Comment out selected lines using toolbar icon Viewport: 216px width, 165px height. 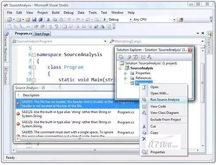coord(50,27)
